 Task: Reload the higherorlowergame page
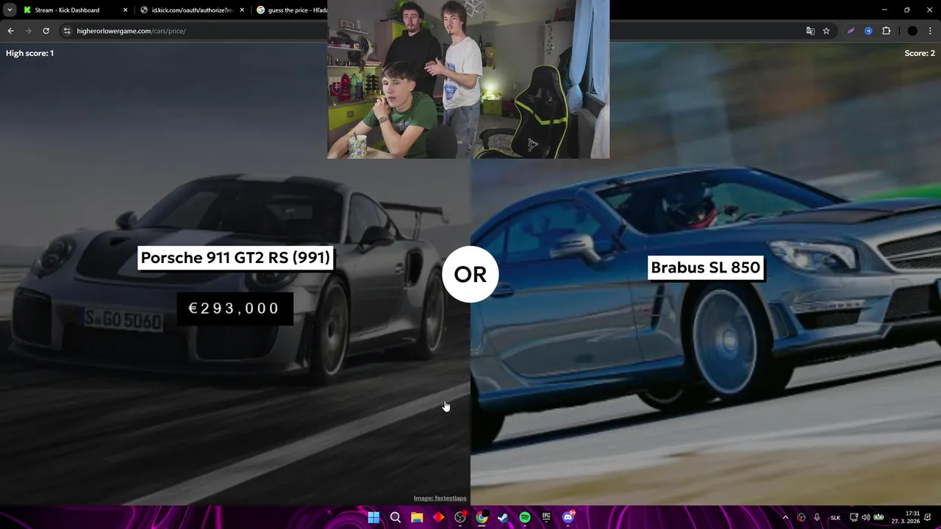[x=46, y=31]
